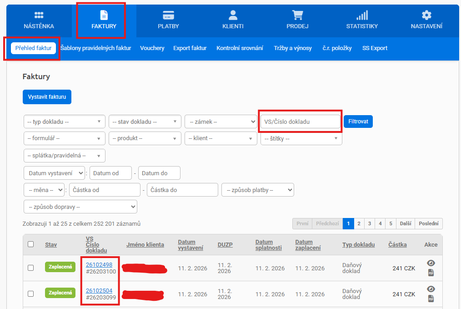Click the Filtrovat button
This screenshot has width=461, height=309.
point(358,122)
